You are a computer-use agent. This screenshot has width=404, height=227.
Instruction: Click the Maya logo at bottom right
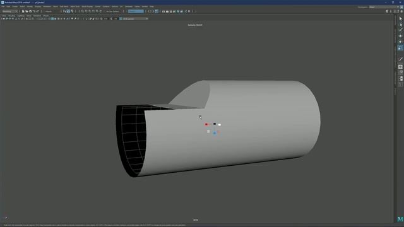pyautogui.click(x=400, y=219)
